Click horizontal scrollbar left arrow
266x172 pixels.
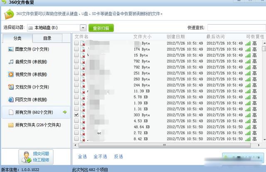click(x=75, y=145)
